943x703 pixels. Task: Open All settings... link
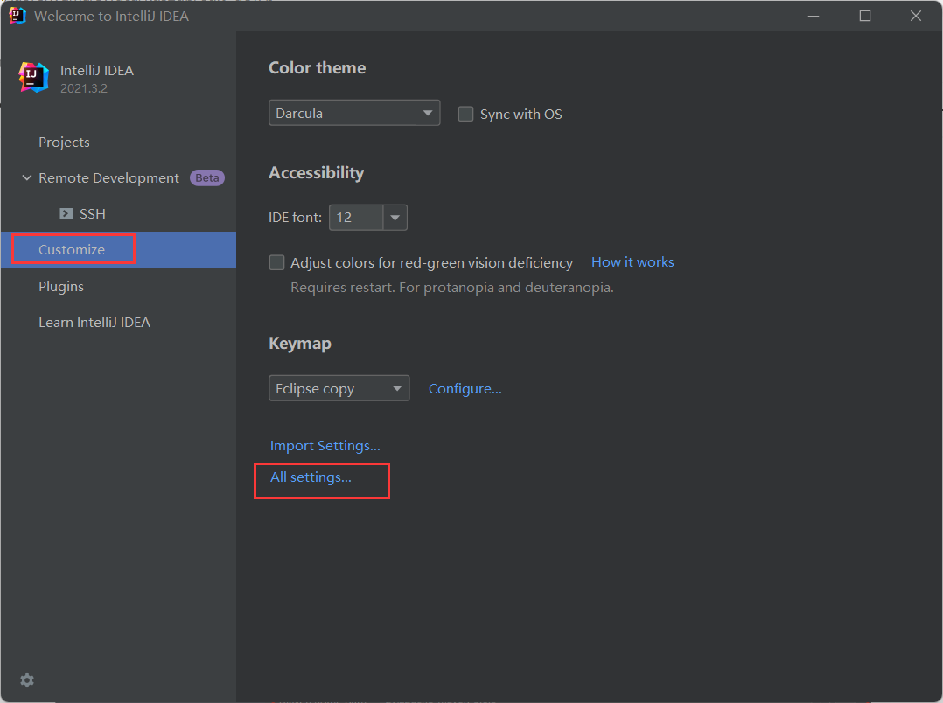point(311,477)
